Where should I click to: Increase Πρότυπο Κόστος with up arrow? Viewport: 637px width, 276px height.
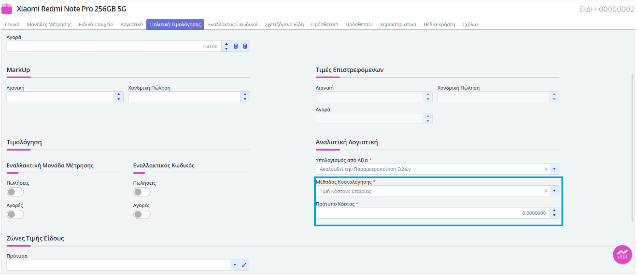click(x=554, y=210)
